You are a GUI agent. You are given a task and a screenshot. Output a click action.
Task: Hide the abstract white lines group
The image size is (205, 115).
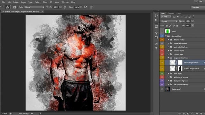(x=162, y=47)
